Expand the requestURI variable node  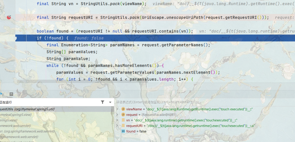pos(117,126)
